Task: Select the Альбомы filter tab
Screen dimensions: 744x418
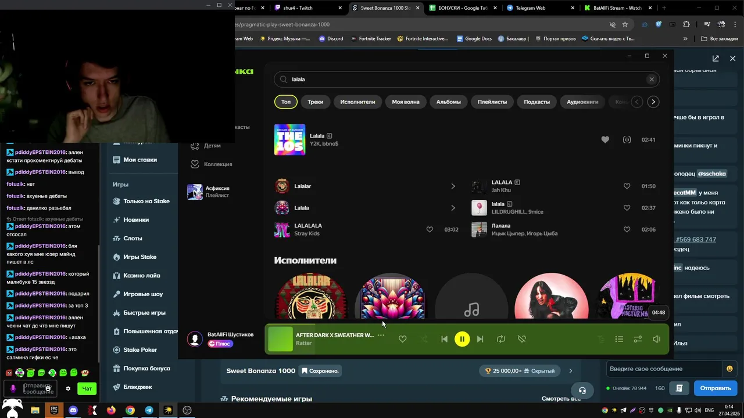Action: click(449, 102)
